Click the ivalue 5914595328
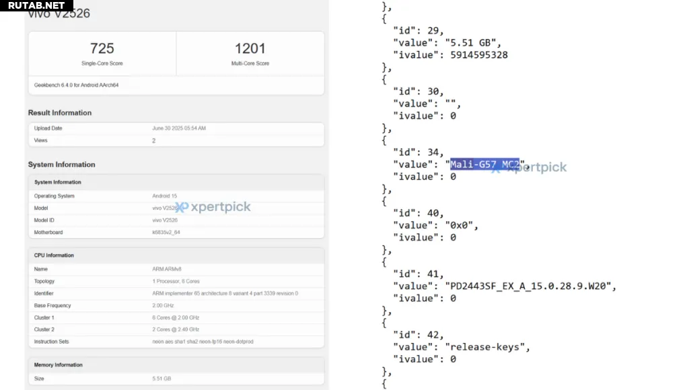Screen dimensions: 689x390 [x=479, y=55]
